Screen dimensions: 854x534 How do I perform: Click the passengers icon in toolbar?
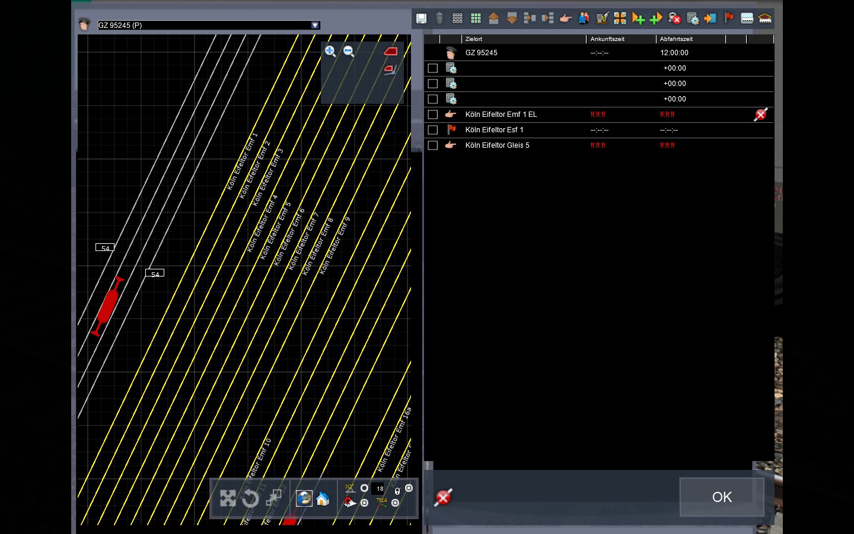pyautogui.click(x=584, y=18)
